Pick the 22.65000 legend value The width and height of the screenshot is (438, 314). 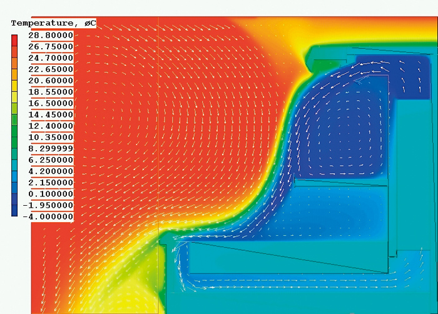tap(51, 69)
